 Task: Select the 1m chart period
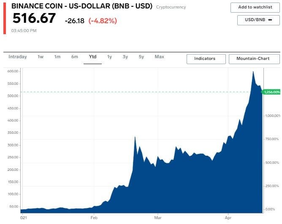(x=57, y=57)
